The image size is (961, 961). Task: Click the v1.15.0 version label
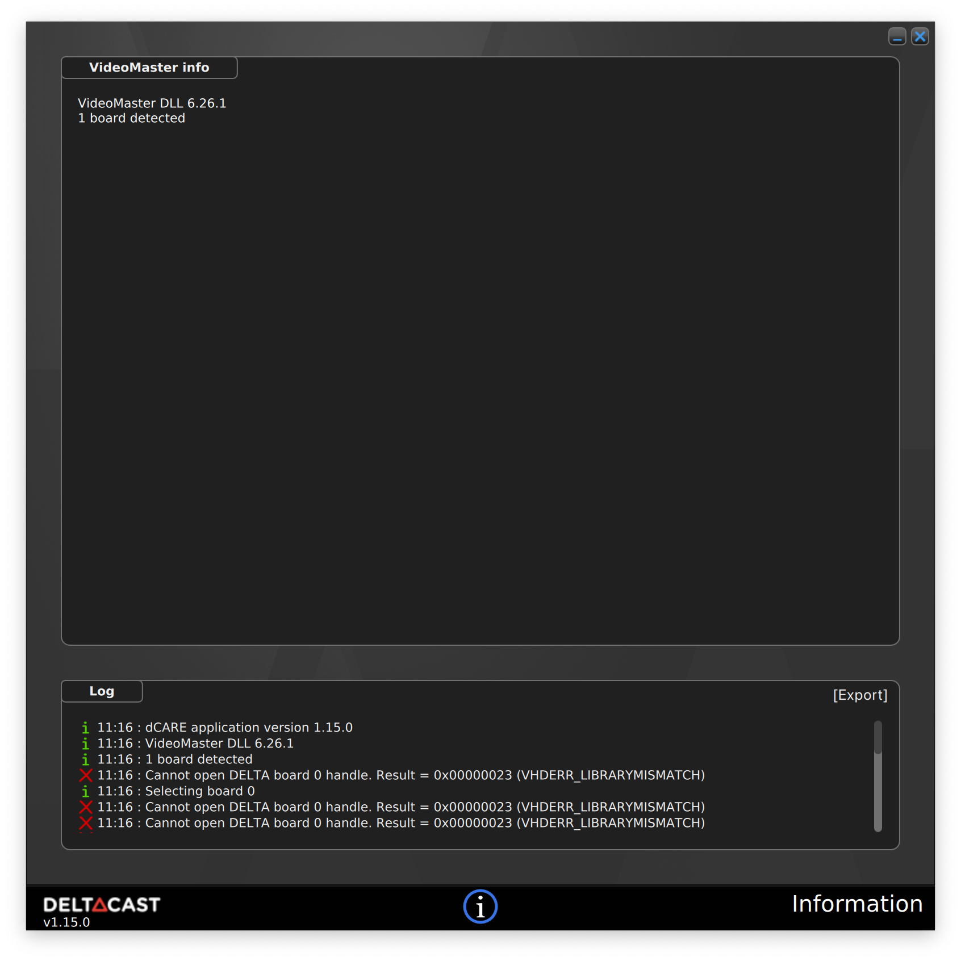tap(66, 922)
